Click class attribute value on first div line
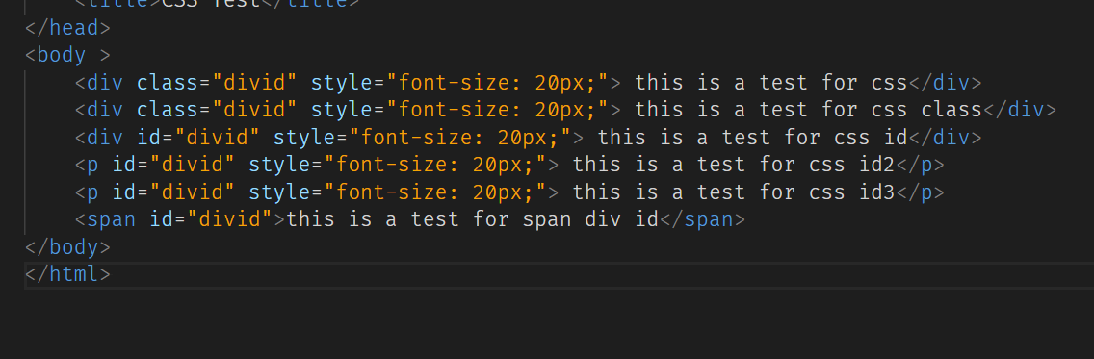The width and height of the screenshot is (1094, 359). click(254, 83)
